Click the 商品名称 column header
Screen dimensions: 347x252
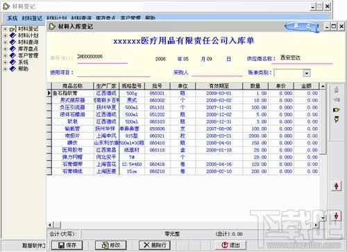click(73, 86)
